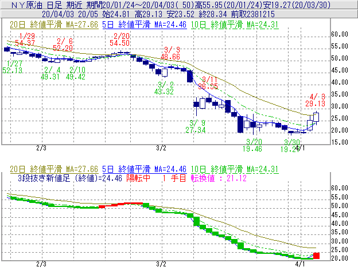Click the 15.00 axis value on upper chart
This screenshot has width=358, height=271.
pos(340,142)
